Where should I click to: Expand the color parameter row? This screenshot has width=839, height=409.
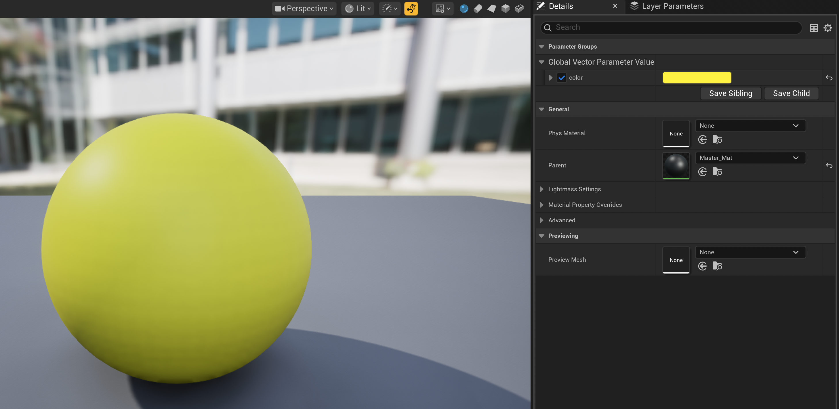(x=550, y=77)
